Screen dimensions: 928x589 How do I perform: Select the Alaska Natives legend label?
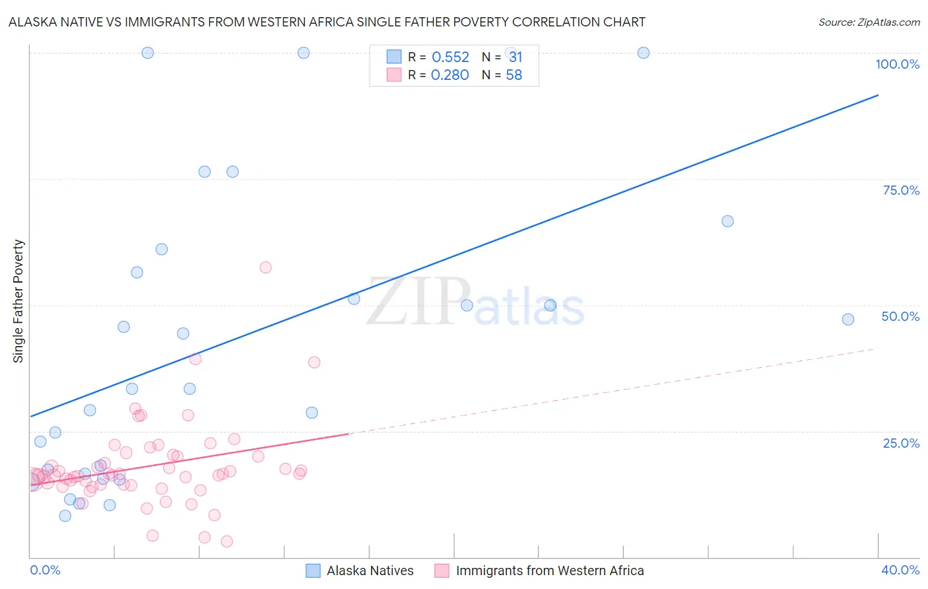370,571
